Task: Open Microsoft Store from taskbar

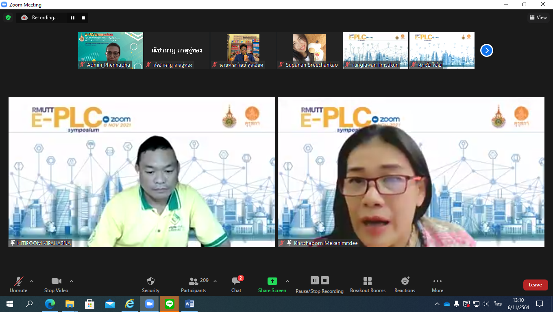Action: coord(89,304)
